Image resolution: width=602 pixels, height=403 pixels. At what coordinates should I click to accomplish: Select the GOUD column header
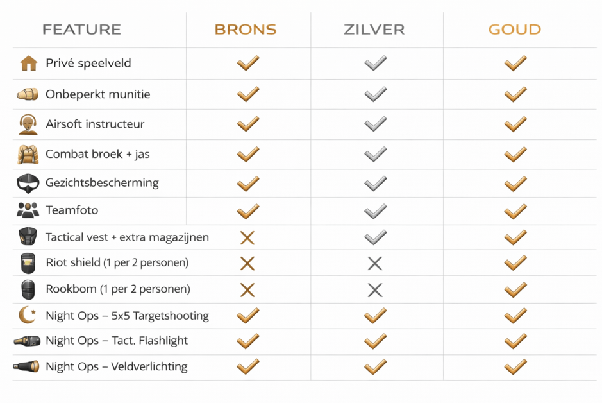point(514,30)
